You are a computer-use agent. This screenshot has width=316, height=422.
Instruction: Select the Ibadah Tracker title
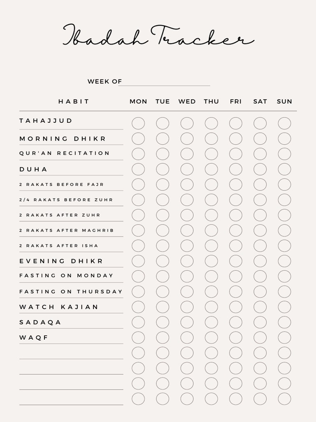pos(158,36)
